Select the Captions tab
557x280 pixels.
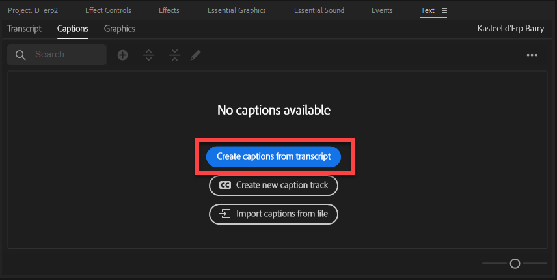(x=73, y=29)
